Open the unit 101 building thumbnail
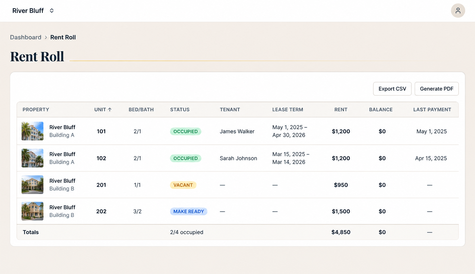This screenshot has height=274, width=475. click(x=33, y=131)
